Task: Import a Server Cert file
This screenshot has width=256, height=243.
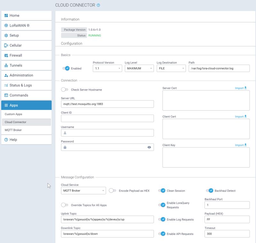Action: [x=241, y=88]
